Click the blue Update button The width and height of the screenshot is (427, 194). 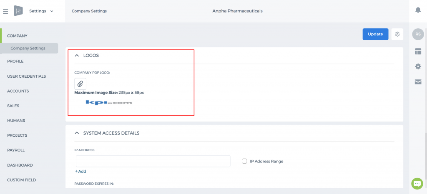(375, 34)
